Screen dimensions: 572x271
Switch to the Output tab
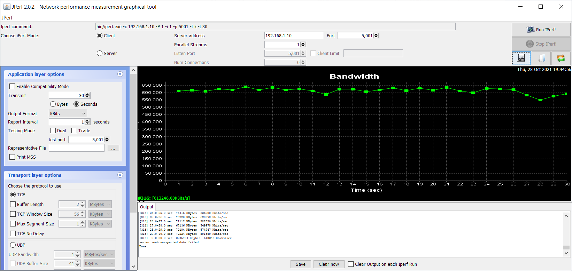coord(147,207)
